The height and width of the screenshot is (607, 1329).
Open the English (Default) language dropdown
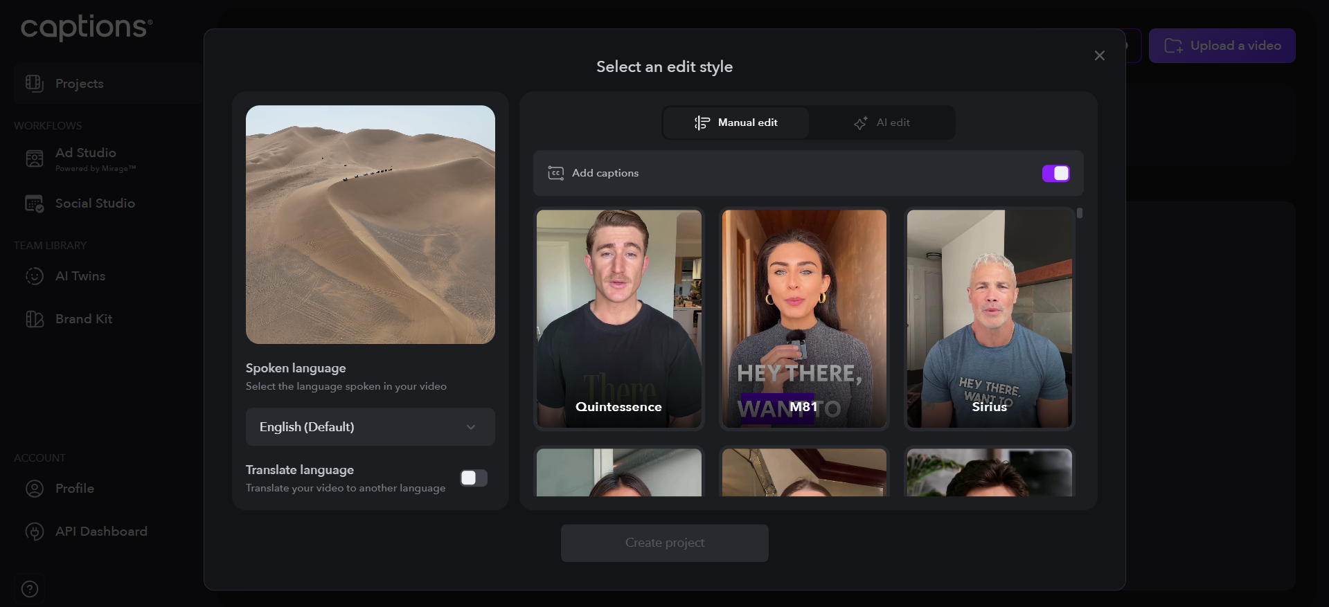coord(370,427)
